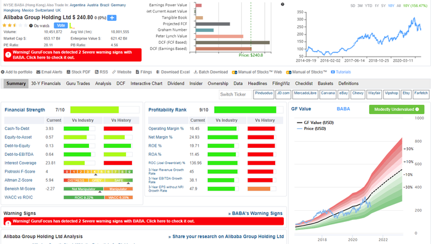Image resolution: width=432 pixels, height=244 pixels.
Task: Click the RSS feed icon
Action: point(97,72)
